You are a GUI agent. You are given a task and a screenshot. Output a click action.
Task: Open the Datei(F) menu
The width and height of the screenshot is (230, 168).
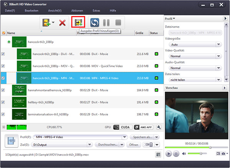click(x=10, y=11)
